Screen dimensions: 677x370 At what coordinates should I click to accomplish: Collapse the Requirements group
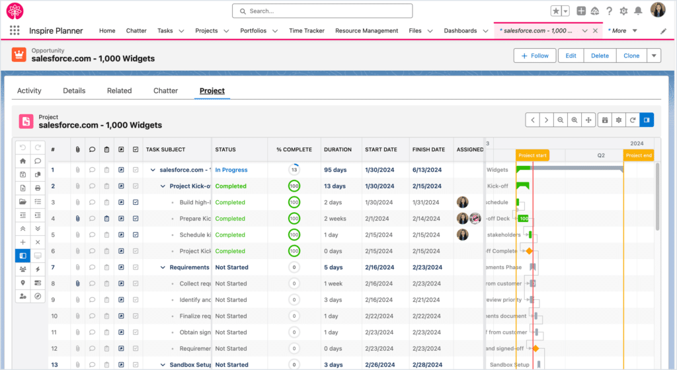click(163, 268)
